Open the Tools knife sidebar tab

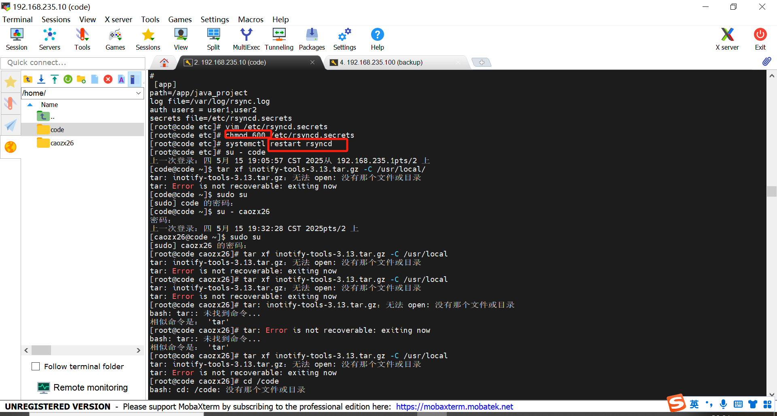pyautogui.click(x=11, y=103)
